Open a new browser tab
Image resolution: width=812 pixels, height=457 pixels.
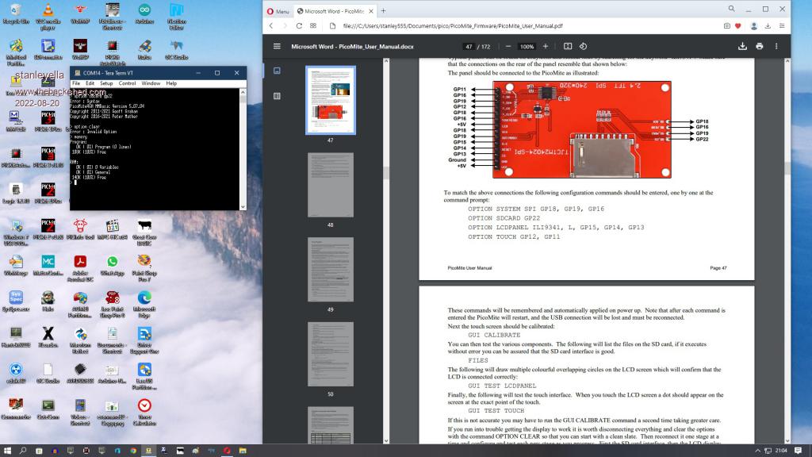384,11
